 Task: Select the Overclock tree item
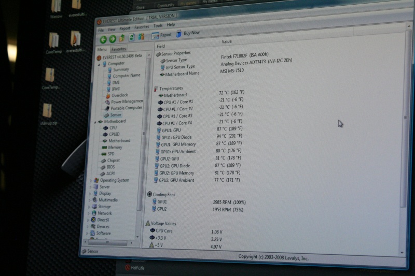[117, 95]
